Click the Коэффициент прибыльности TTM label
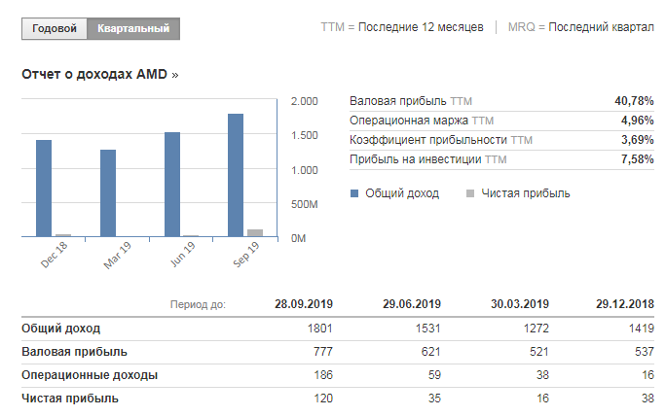This screenshot has width=666, height=416. [441, 140]
